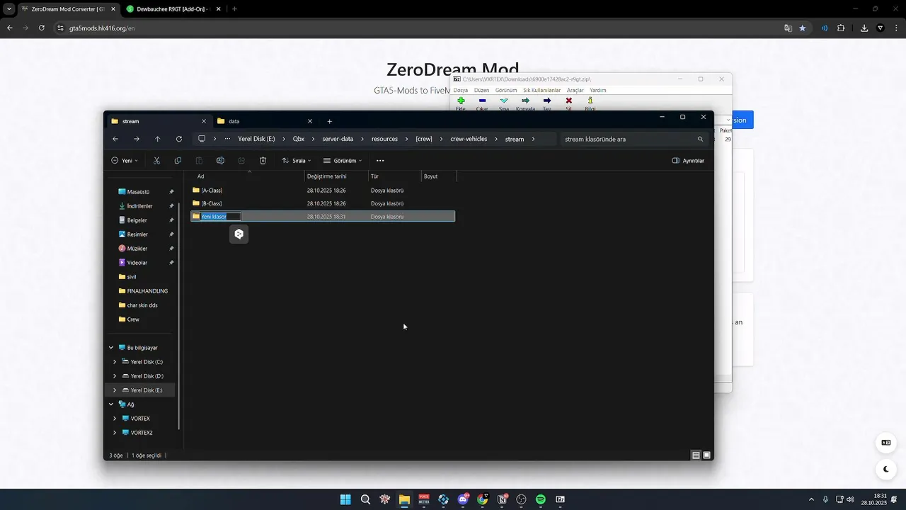Open the İndirilenler quick access item

139,206
